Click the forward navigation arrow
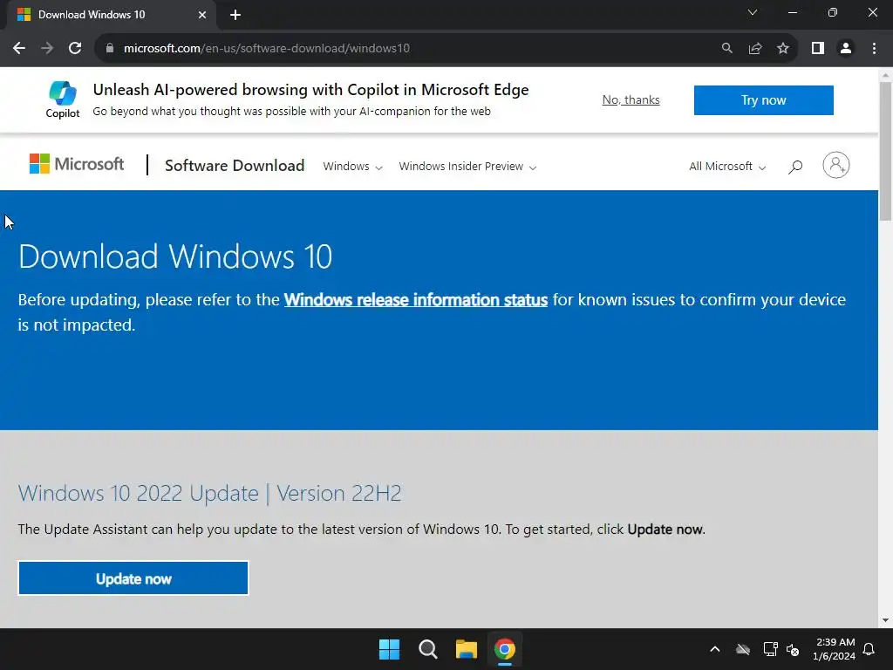Screen dimensions: 893x670 point(47,49)
